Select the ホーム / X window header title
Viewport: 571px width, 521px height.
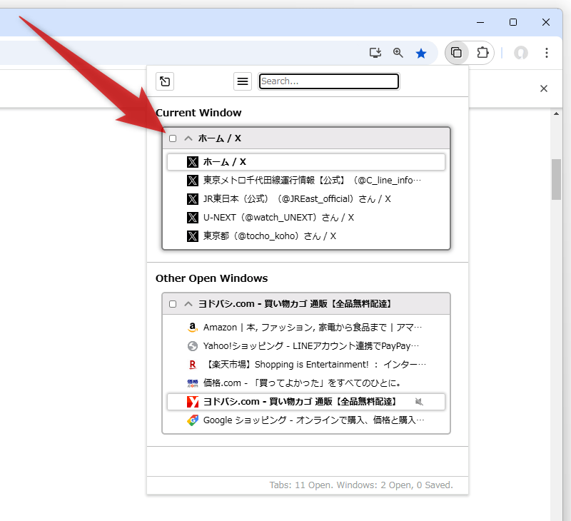(x=220, y=138)
